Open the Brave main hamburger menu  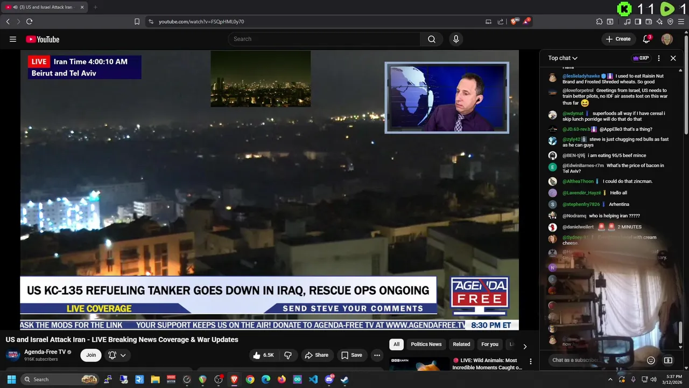[x=681, y=22]
